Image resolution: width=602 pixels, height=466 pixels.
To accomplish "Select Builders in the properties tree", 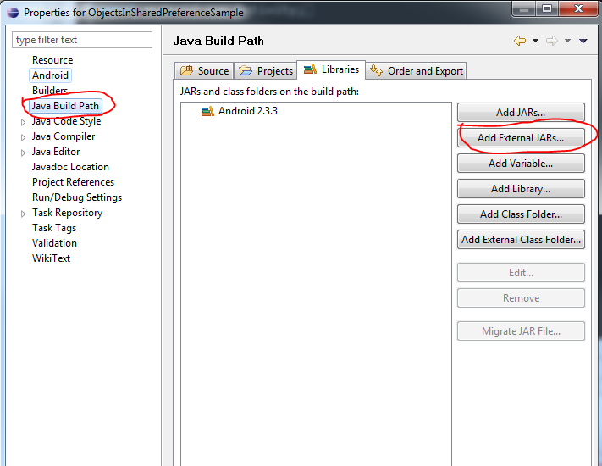I will [50, 91].
